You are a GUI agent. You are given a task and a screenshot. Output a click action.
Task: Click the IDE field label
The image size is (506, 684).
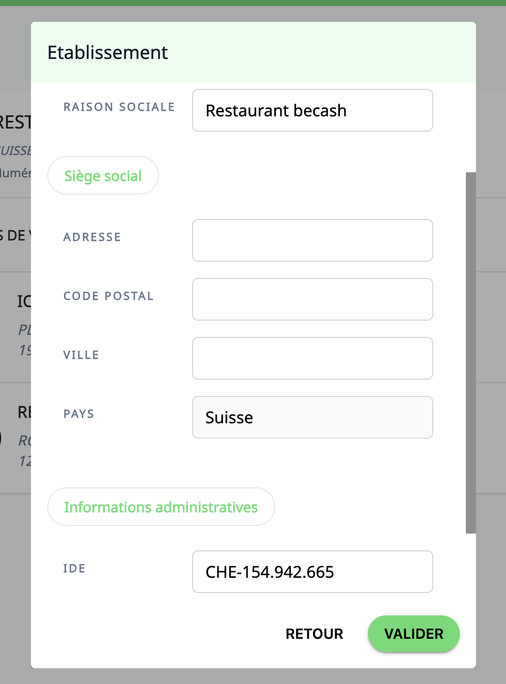(x=74, y=569)
